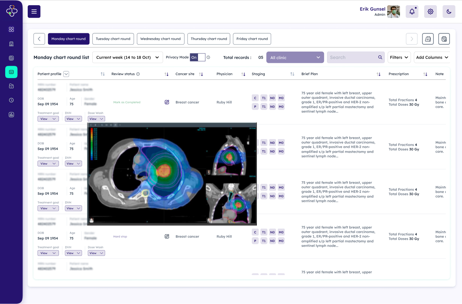Viewport: 462px width, 304px height.
Task: Open the All clinic dropdown
Action: (295, 58)
